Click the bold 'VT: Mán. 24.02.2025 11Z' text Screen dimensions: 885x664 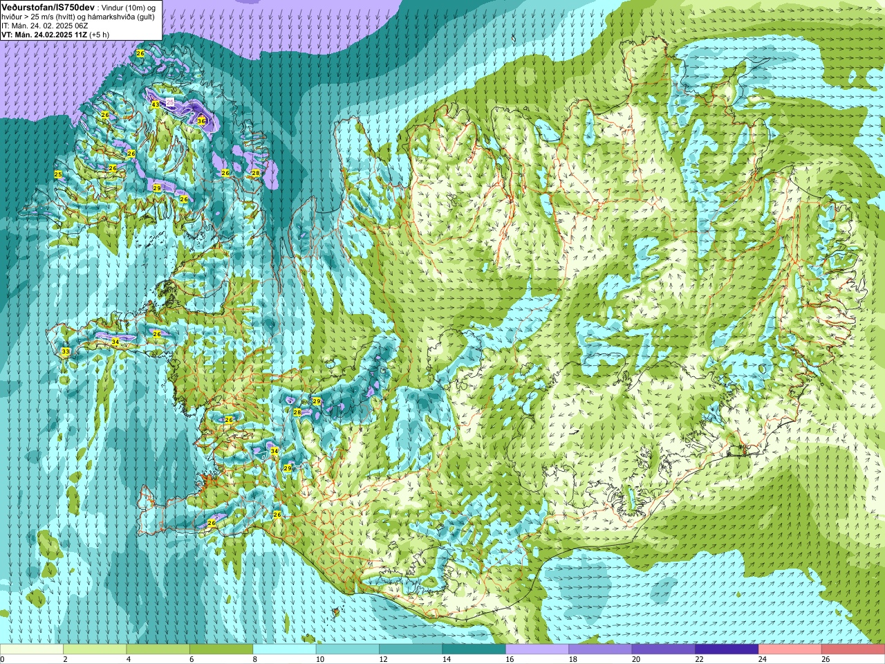(x=44, y=34)
